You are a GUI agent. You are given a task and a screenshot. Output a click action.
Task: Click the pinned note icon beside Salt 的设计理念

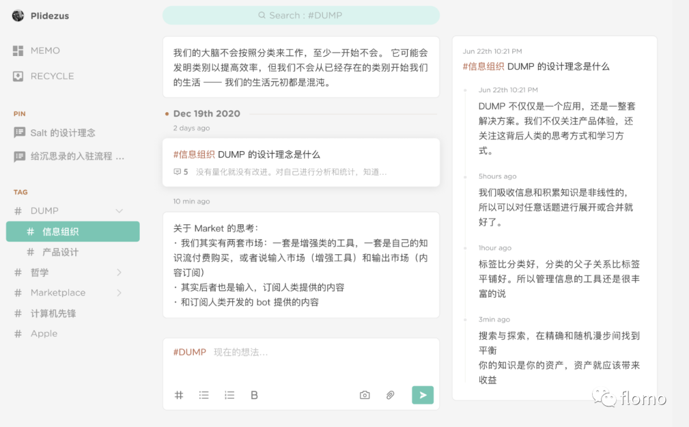(19, 133)
